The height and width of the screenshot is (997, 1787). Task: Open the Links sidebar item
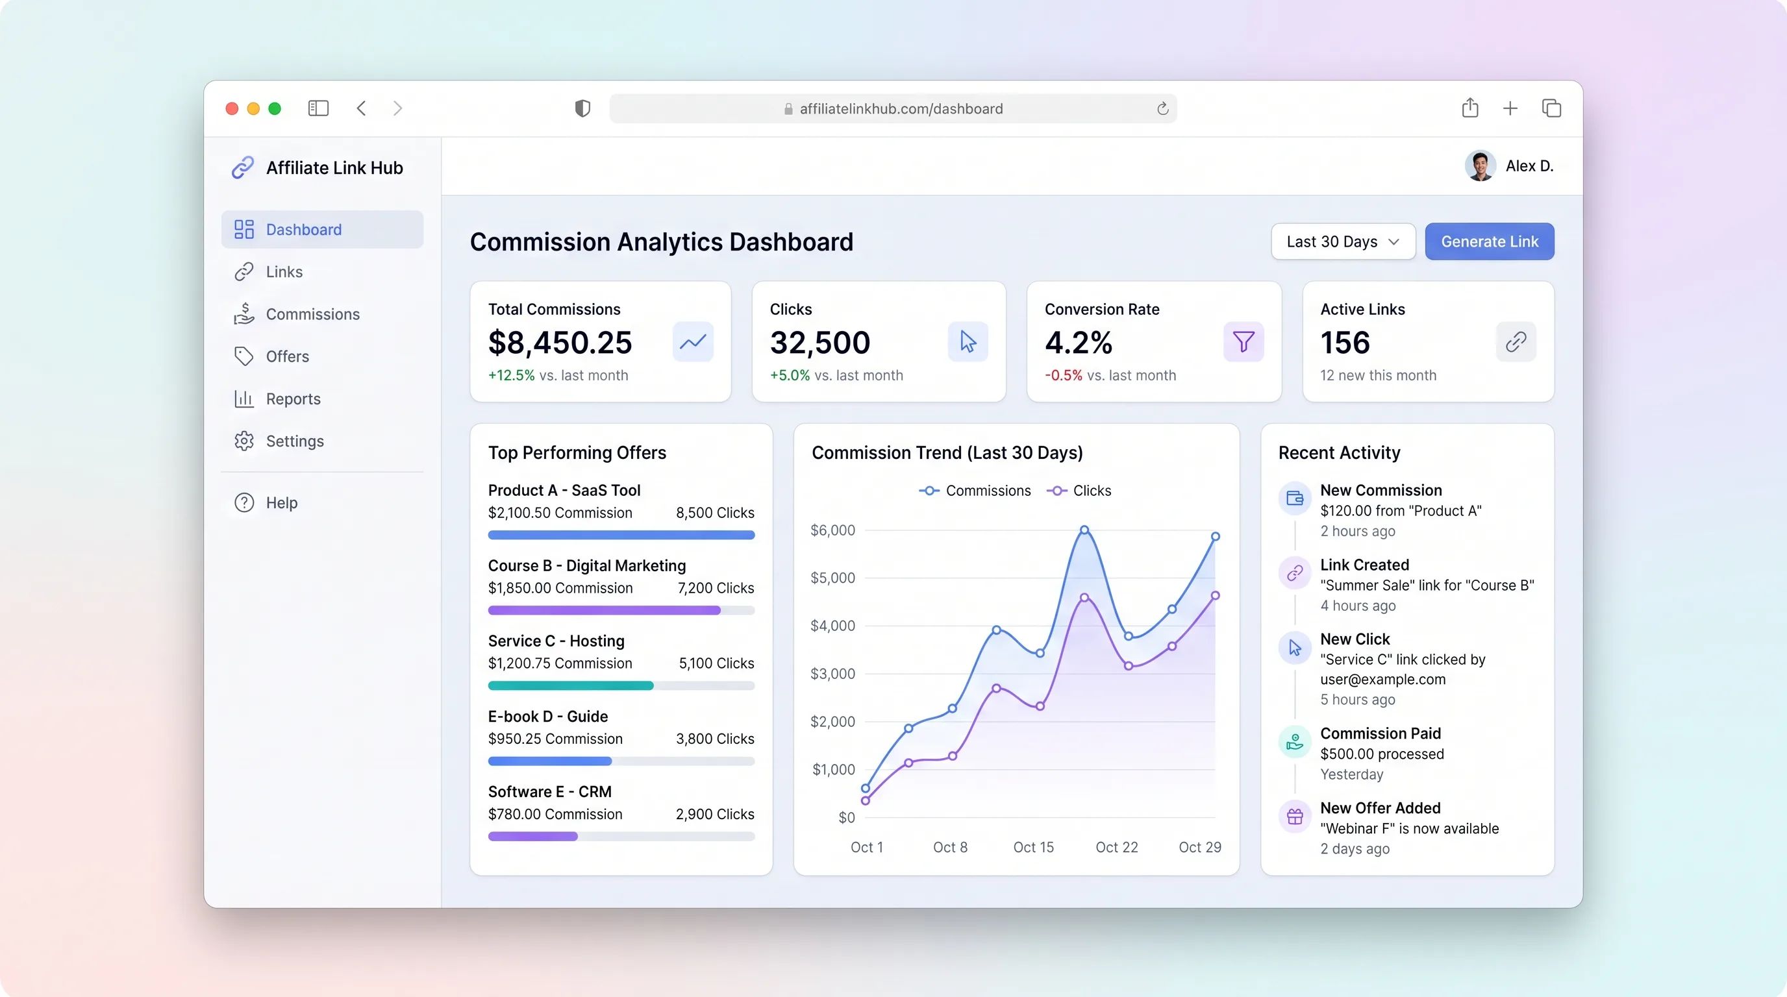322,272
